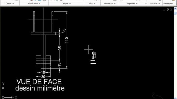Expand the Propriétés panel dropdown
Screen dimensions: 177x99
(x=132, y=4)
